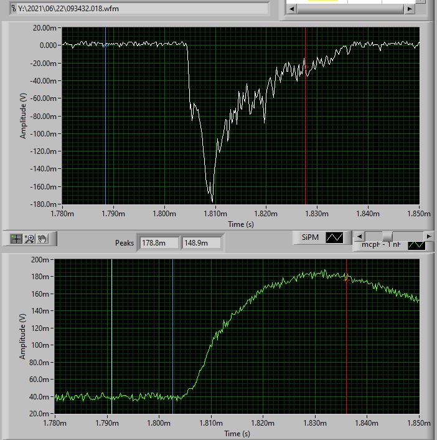Select the pan hand tool
The height and width of the screenshot is (440, 437).
42,238
